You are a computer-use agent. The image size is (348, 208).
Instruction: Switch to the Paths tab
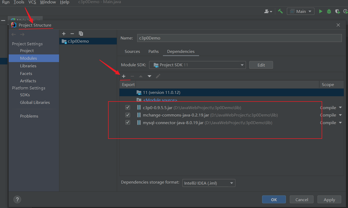[153, 52]
